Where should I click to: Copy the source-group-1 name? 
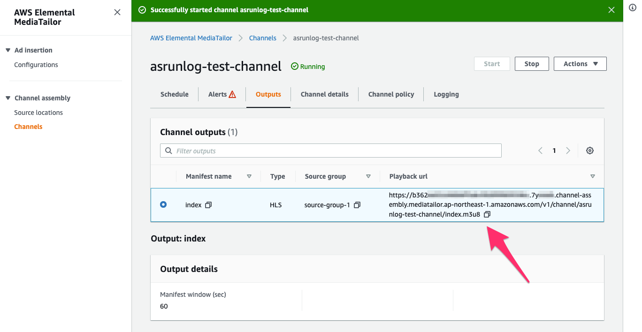(x=357, y=205)
